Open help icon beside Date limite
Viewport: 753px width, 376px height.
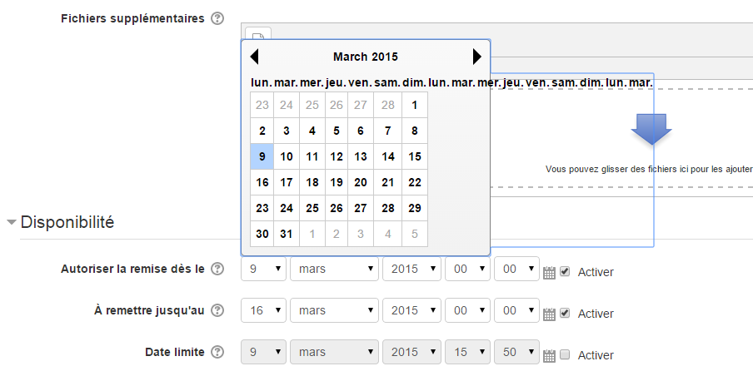pos(217,353)
